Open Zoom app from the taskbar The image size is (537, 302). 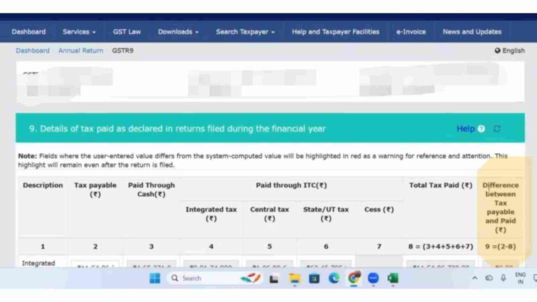pos(373,278)
